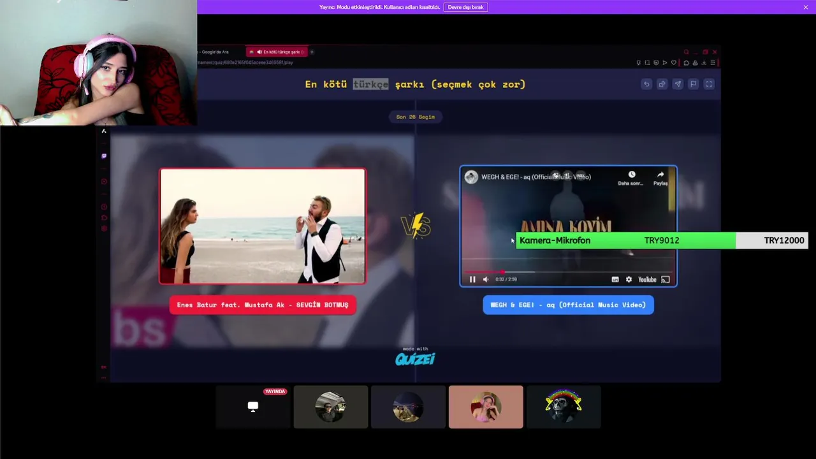Click the fullscreen icon in quiz header
The width and height of the screenshot is (816, 459).
point(709,84)
